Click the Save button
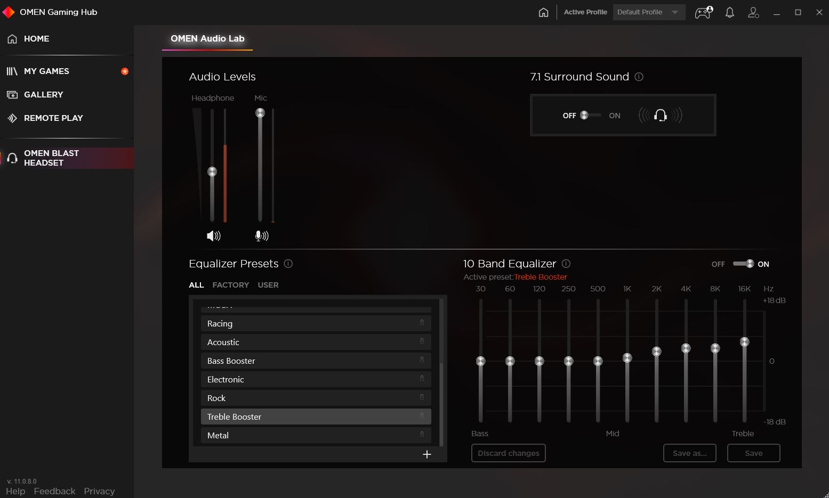This screenshot has height=498, width=829. point(753,453)
